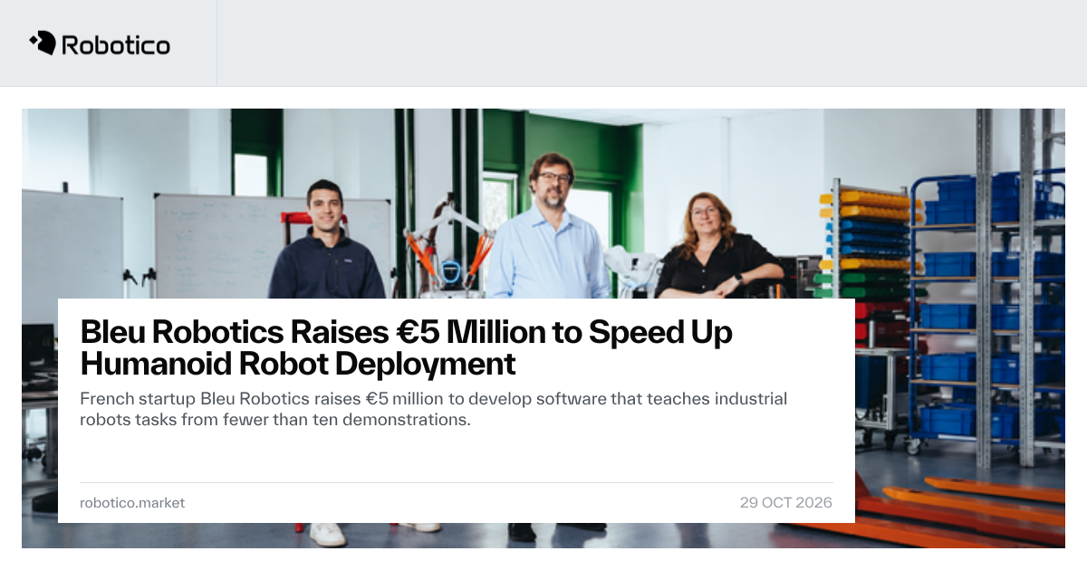This screenshot has height=570, width=1087.
Task: Click the Robotico logo icon
Action: tap(43, 43)
